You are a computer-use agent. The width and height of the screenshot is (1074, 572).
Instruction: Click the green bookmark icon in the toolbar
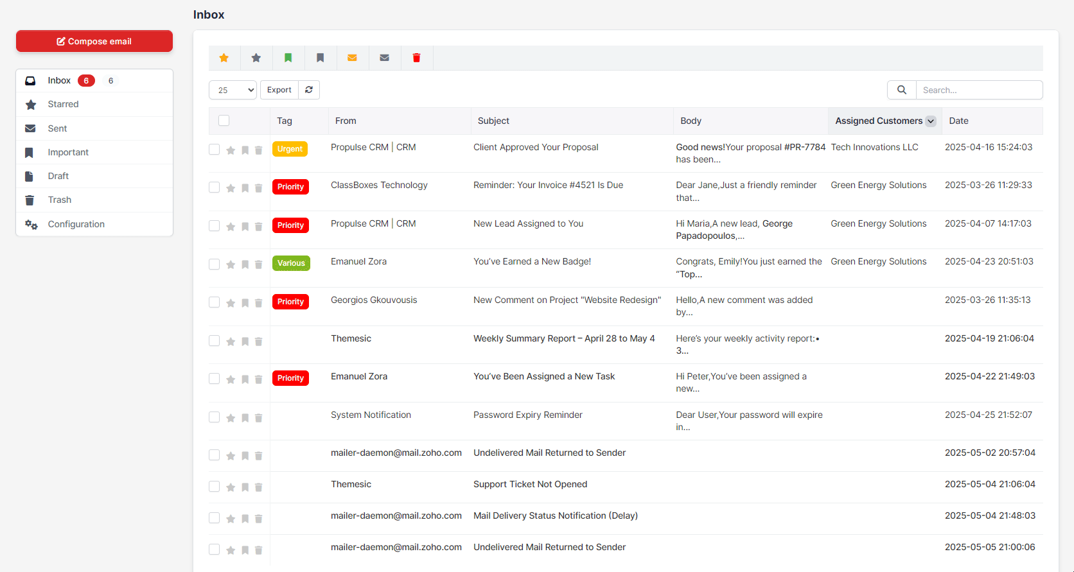click(288, 58)
